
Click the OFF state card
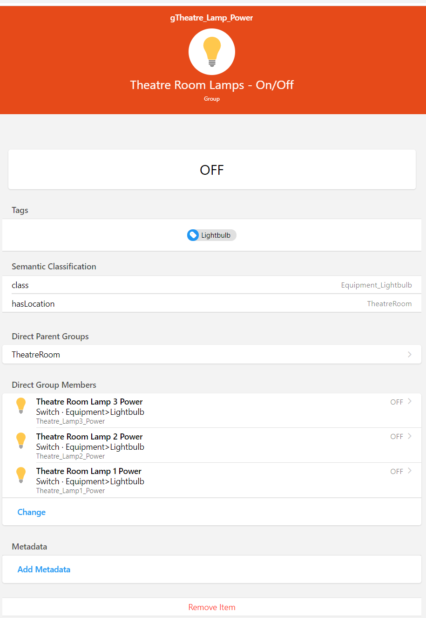pos(212,170)
